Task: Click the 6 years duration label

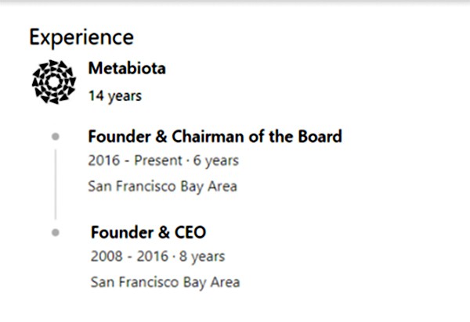Action: (x=216, y=160)
